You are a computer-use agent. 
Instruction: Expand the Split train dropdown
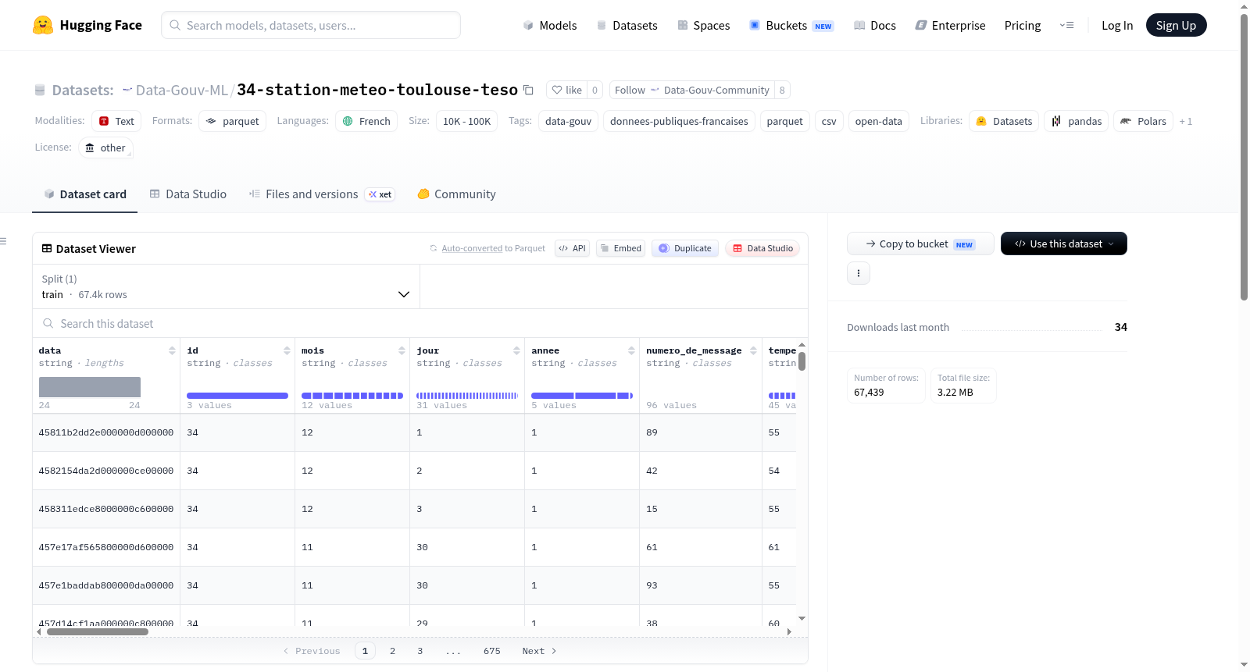[226, 286]
